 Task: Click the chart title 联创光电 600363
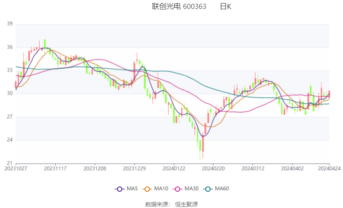179,7
